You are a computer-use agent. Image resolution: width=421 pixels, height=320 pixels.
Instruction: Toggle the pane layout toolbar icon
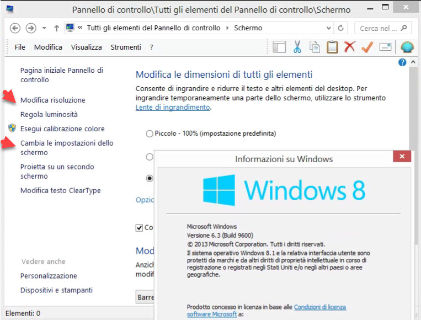point(279,47)
